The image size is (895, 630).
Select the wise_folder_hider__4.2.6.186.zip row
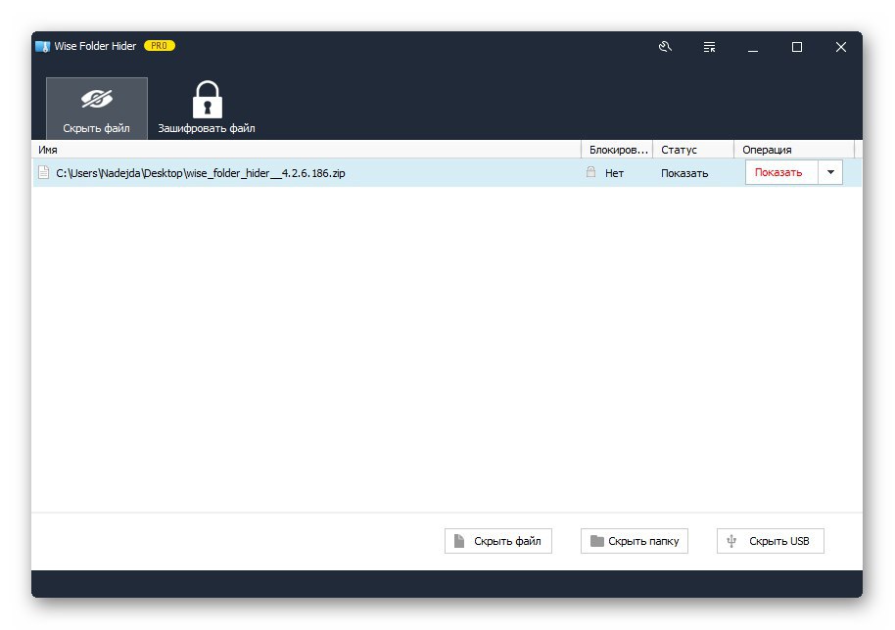[447, 173]
